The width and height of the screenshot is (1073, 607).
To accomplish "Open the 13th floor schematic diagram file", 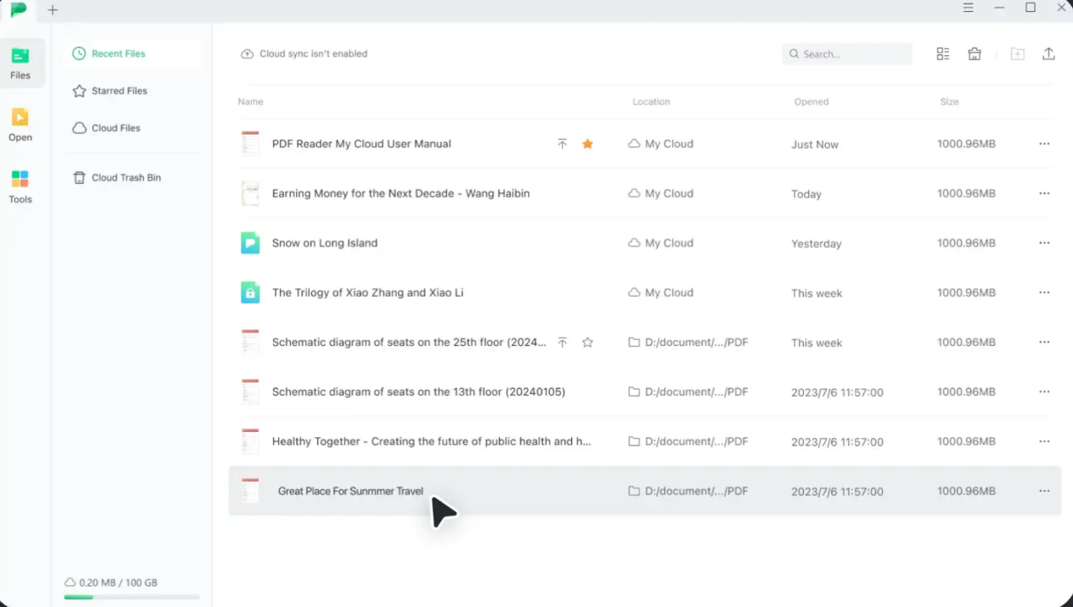I will click(x=419, y=392).
